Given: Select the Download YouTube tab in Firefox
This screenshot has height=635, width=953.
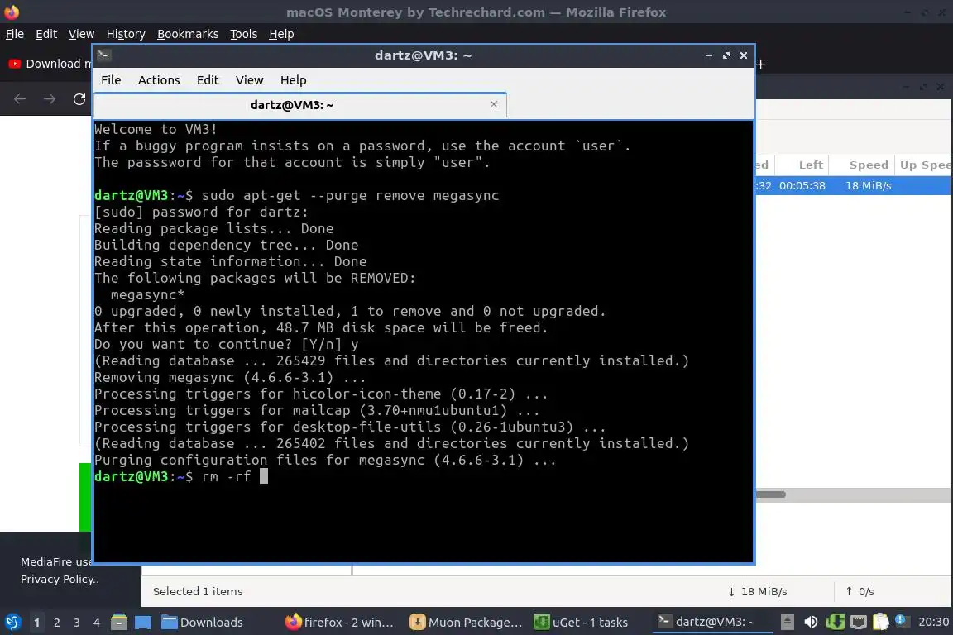Looking at the screenshot, I should point(49,64).
